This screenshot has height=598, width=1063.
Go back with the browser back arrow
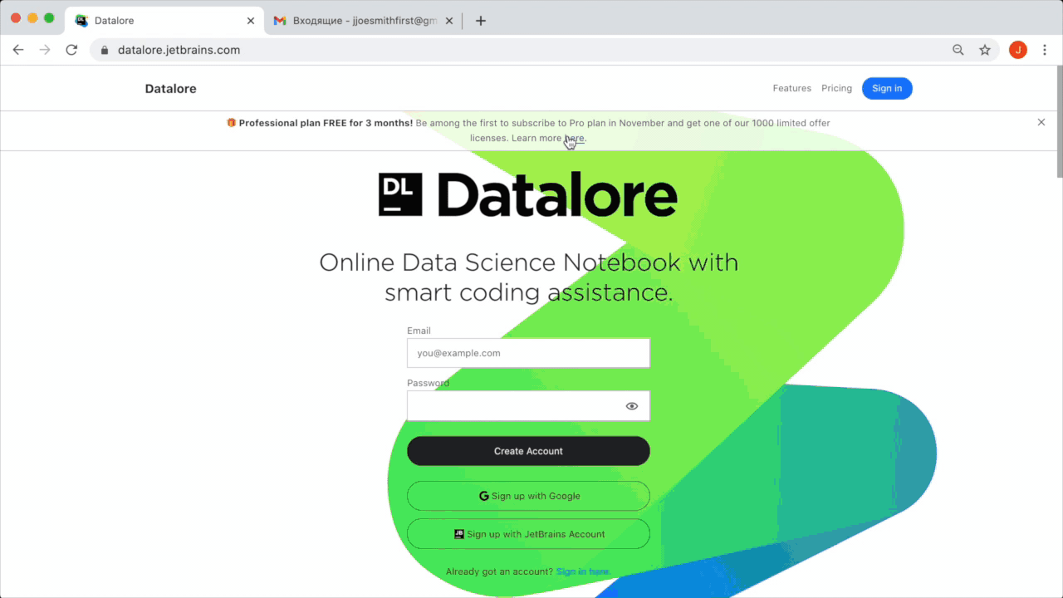tap(18, 50)
